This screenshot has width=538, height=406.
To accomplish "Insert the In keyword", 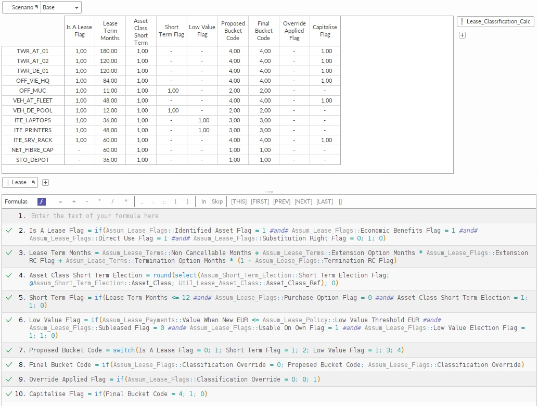I will pos(203,201).
